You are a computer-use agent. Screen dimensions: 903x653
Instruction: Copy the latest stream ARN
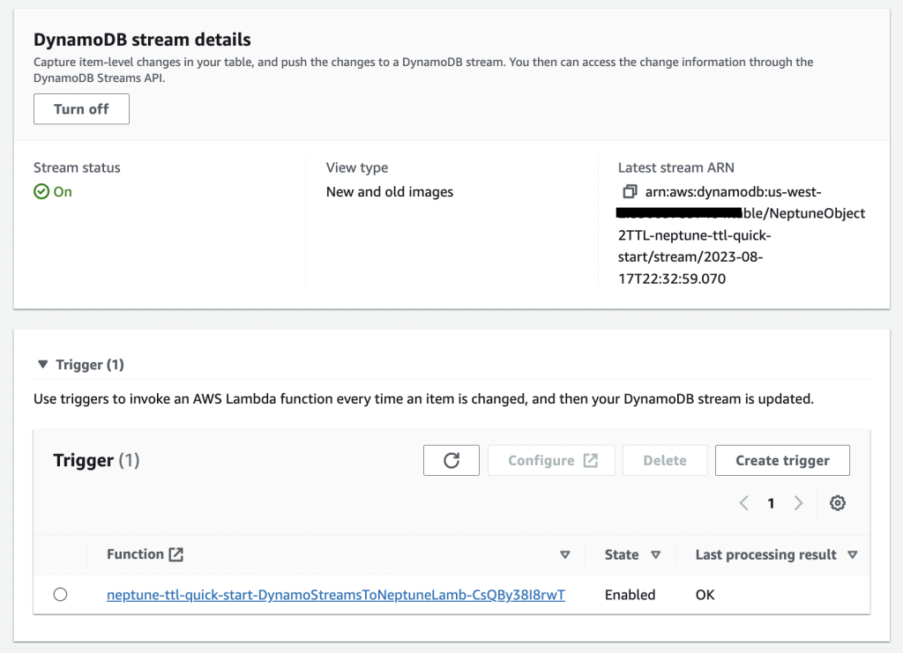628,191
